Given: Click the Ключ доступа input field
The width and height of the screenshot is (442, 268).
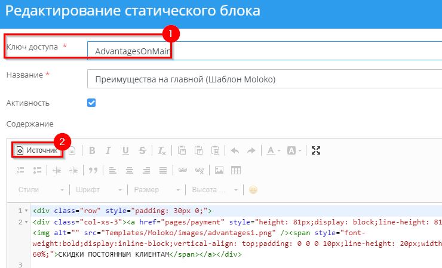Looking at the screenshot, I should pos(263,51).
